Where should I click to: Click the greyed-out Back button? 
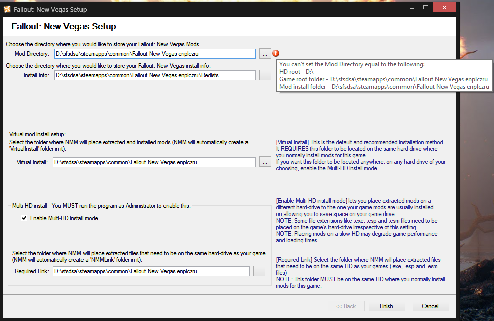coord(346,306)
